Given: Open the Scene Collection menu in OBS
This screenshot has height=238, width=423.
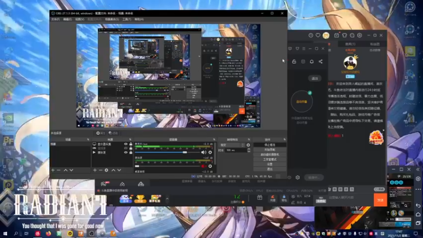Looking at the screenshot, I should (x=112, y=20).
